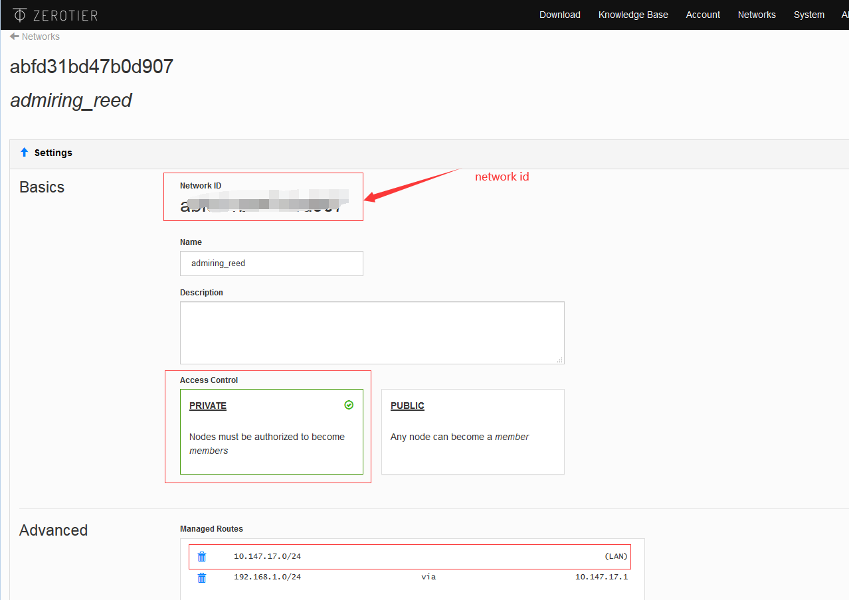This screenshot has width=849, height=600.
Task: Click the network Name input field
Action: pos(271,263)
